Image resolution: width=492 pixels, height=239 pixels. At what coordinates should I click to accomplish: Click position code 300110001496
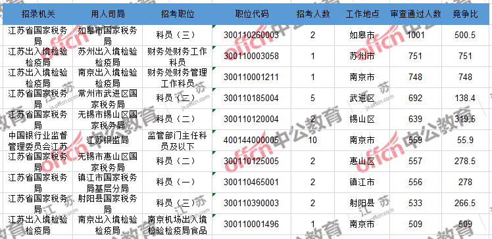[251, 224]
